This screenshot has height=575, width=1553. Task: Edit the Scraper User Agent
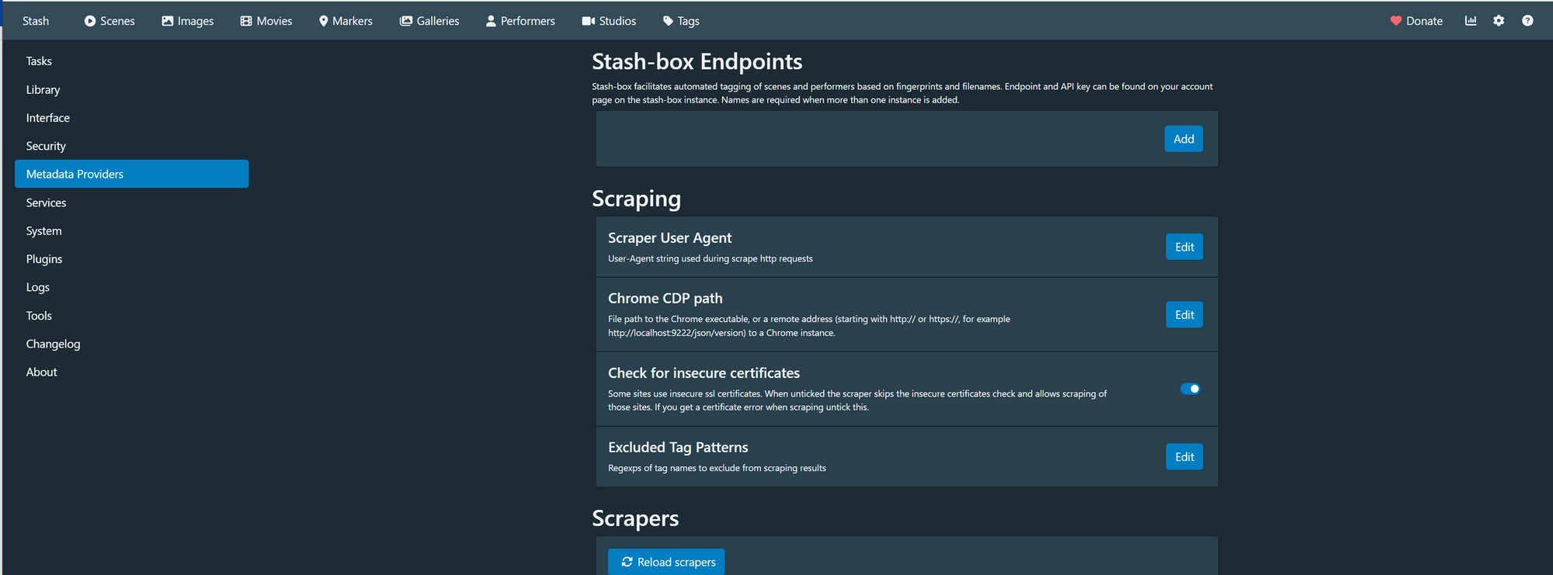pyautogui.click(x=1184, y=247)
